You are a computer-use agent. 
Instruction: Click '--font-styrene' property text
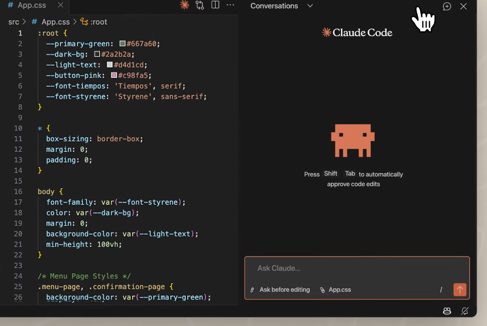pyautogui.click(x=77, y=96)
